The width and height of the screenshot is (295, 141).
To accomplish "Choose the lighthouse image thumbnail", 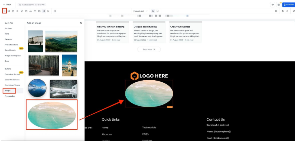I will click(69, 65).
